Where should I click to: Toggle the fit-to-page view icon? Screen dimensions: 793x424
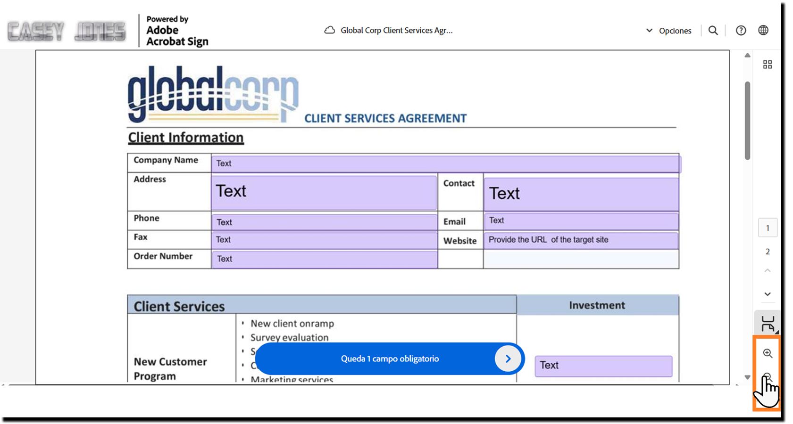tap(768, 324)
